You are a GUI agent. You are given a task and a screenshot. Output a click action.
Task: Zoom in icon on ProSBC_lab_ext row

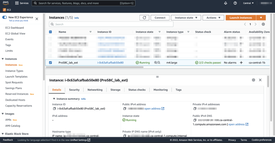(155, 63)
